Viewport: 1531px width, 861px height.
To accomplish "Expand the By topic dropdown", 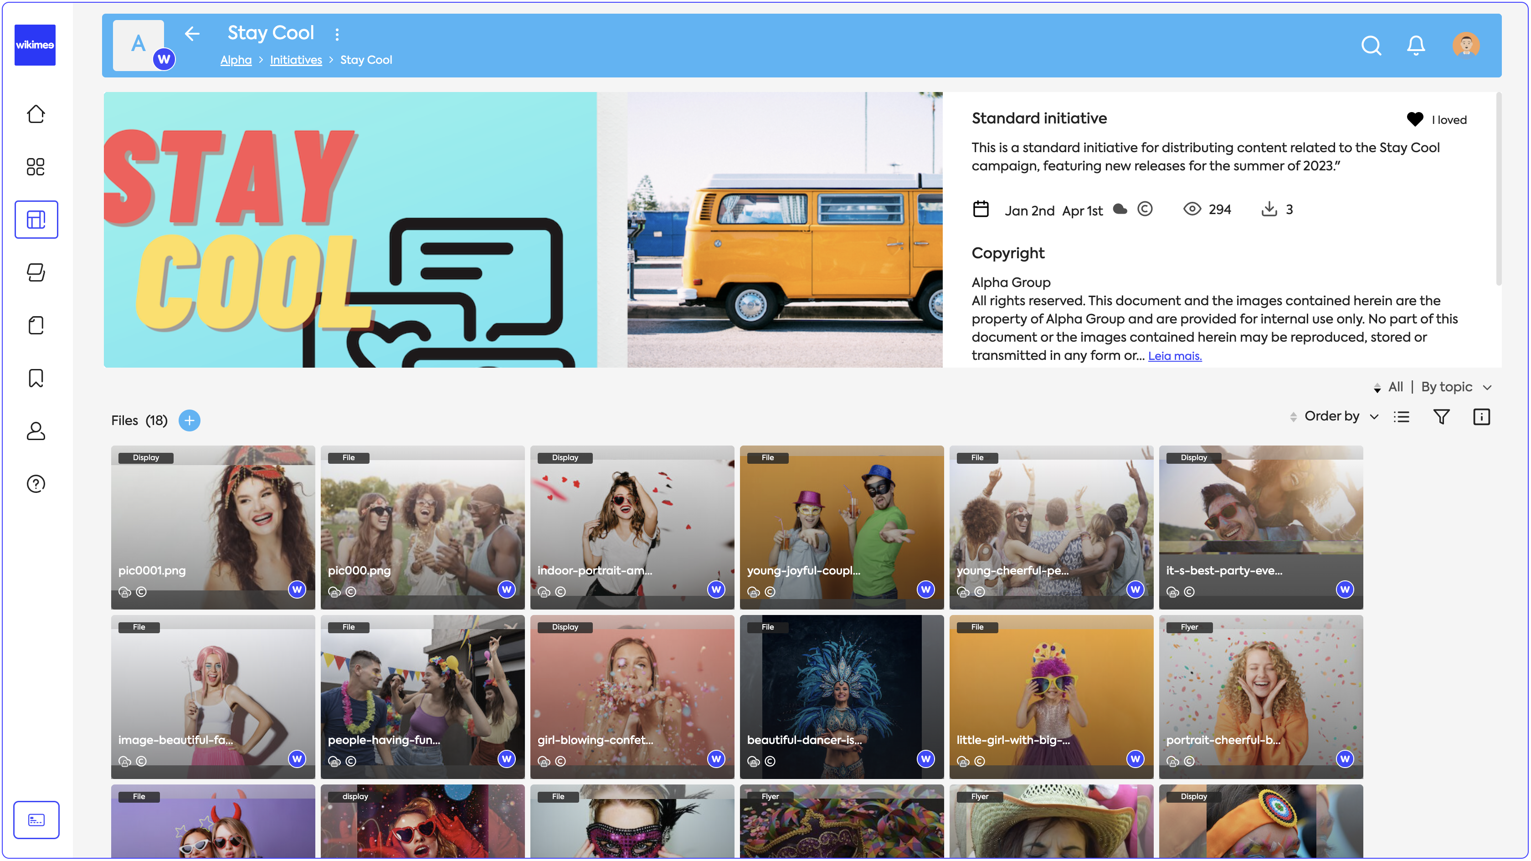I will [1455, 387].
